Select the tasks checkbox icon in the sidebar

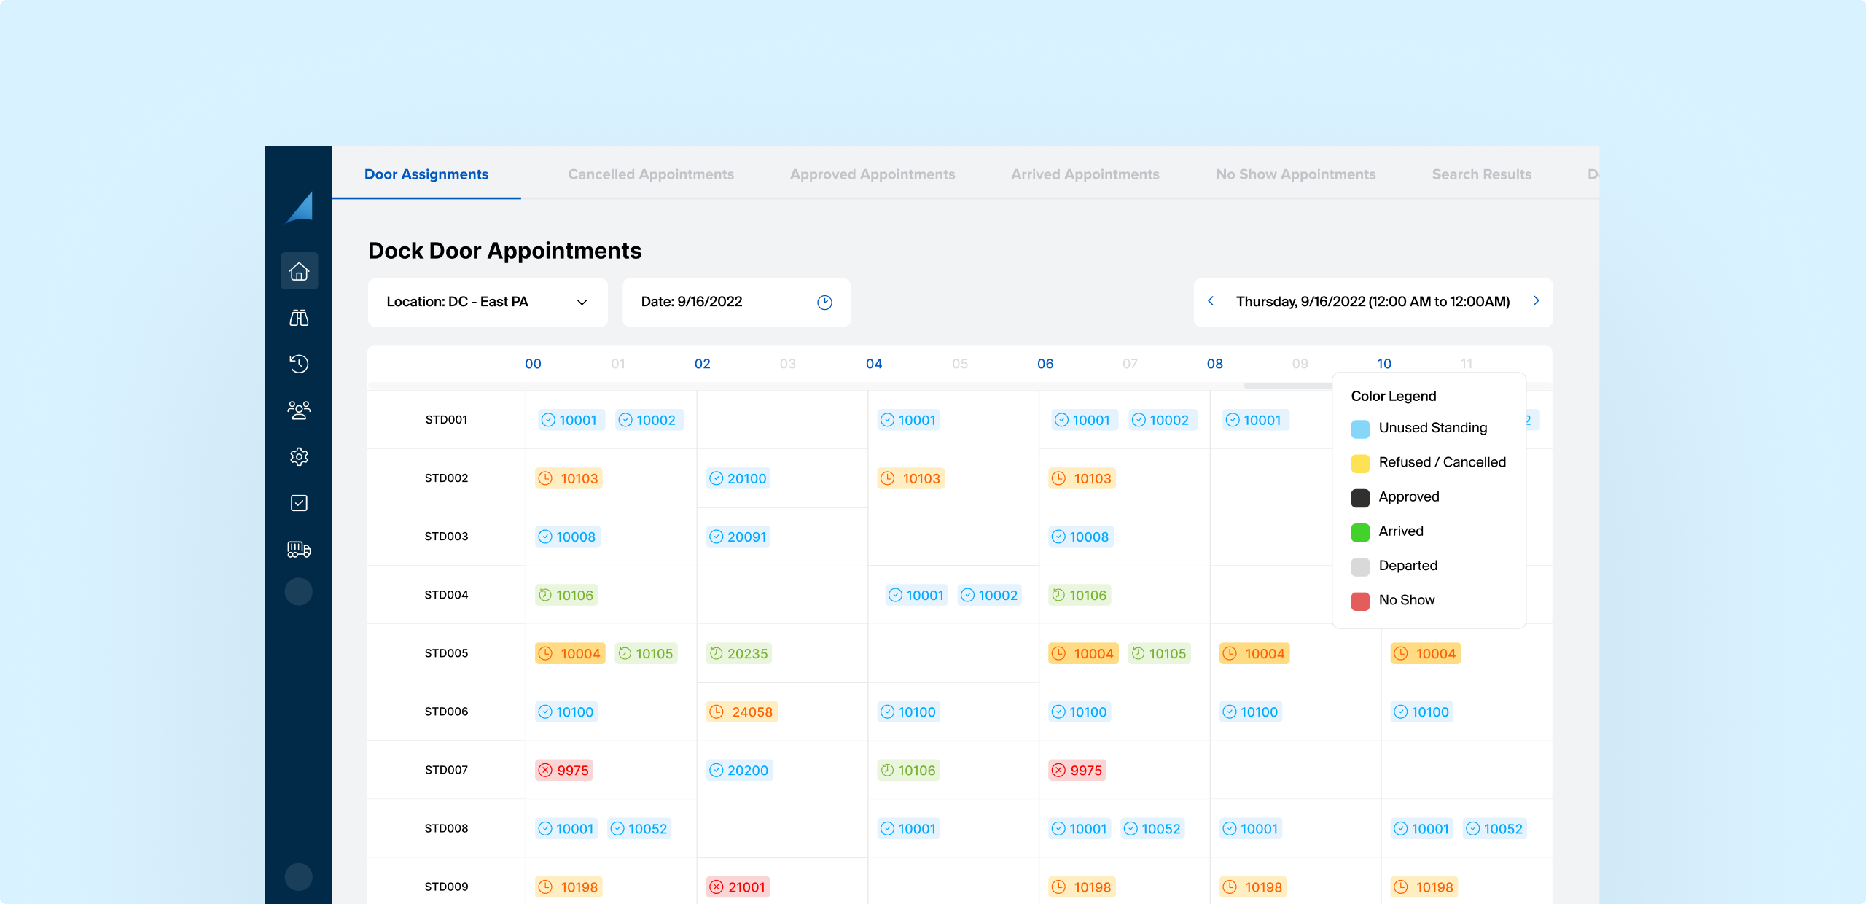[x=299, y=503]
